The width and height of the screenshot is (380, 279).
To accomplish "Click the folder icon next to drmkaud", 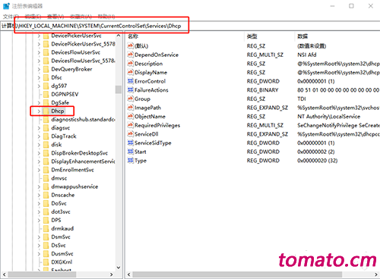I will pos(46,228).
